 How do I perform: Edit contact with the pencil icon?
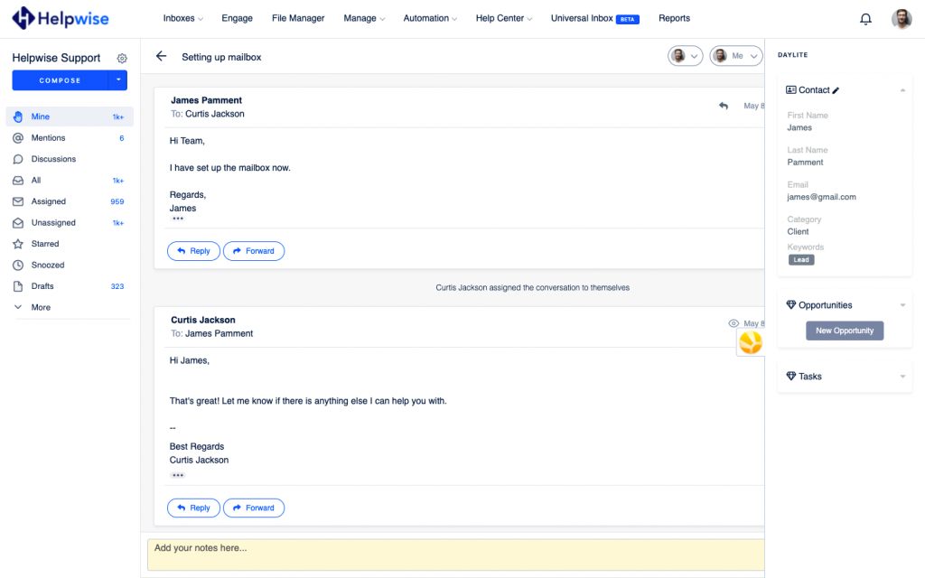tap(836, 90)
